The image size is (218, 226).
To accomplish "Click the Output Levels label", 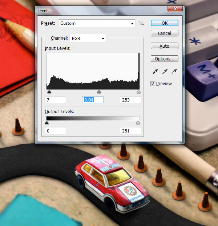I will coord(59,112).
